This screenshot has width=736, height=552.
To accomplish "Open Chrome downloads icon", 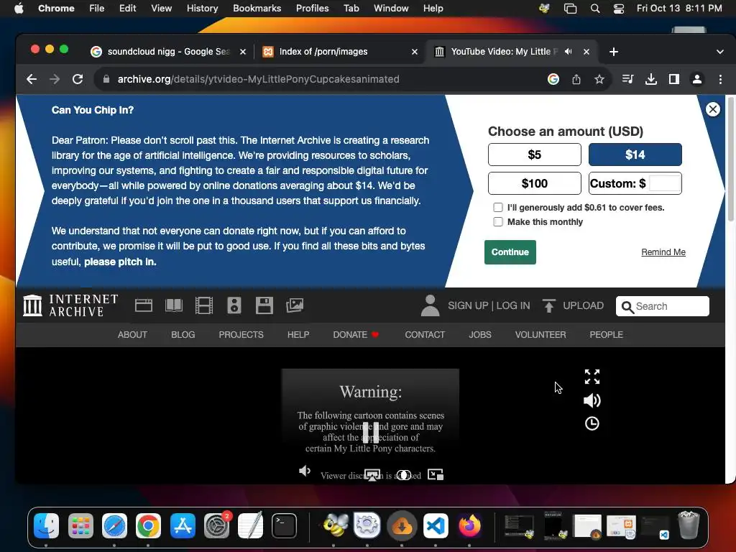I will (651, 79).
